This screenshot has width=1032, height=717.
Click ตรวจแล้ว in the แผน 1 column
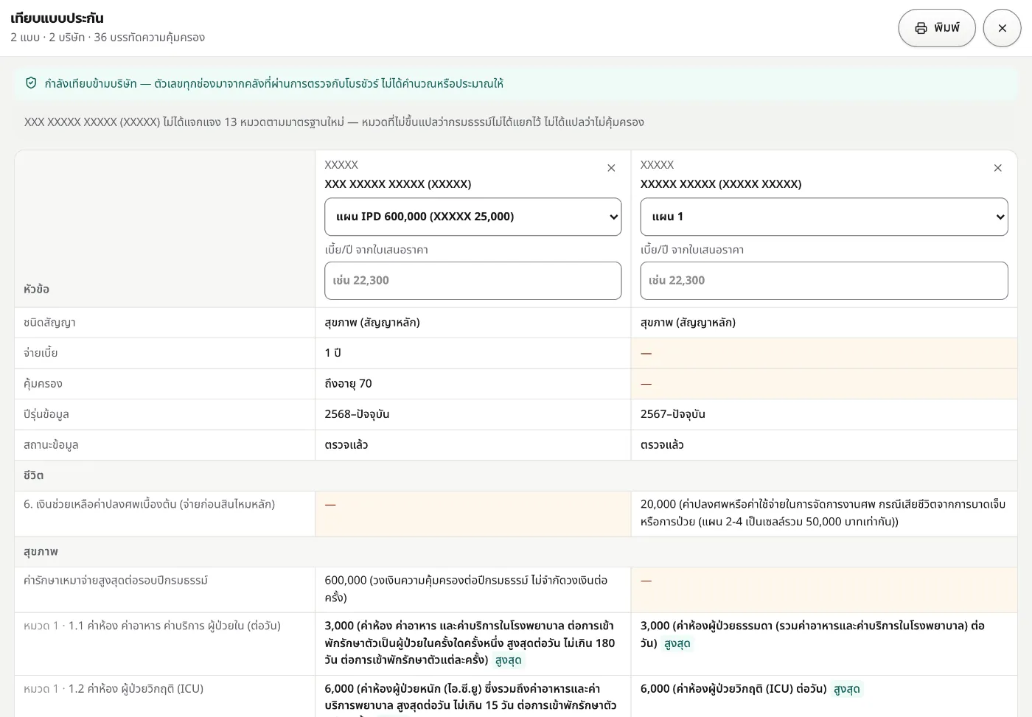tap(662, 445)
